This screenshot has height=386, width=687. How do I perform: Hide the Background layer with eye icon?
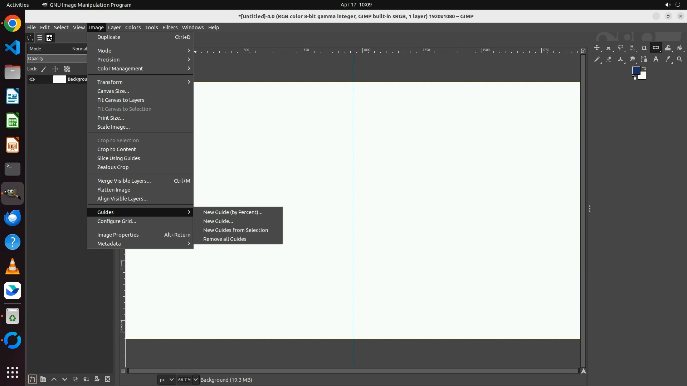32,79
